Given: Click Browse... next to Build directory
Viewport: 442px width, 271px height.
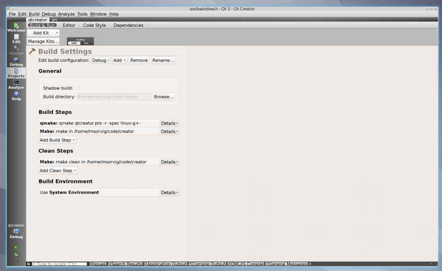Looking at the screenshot, I should (x=164, y=97).
